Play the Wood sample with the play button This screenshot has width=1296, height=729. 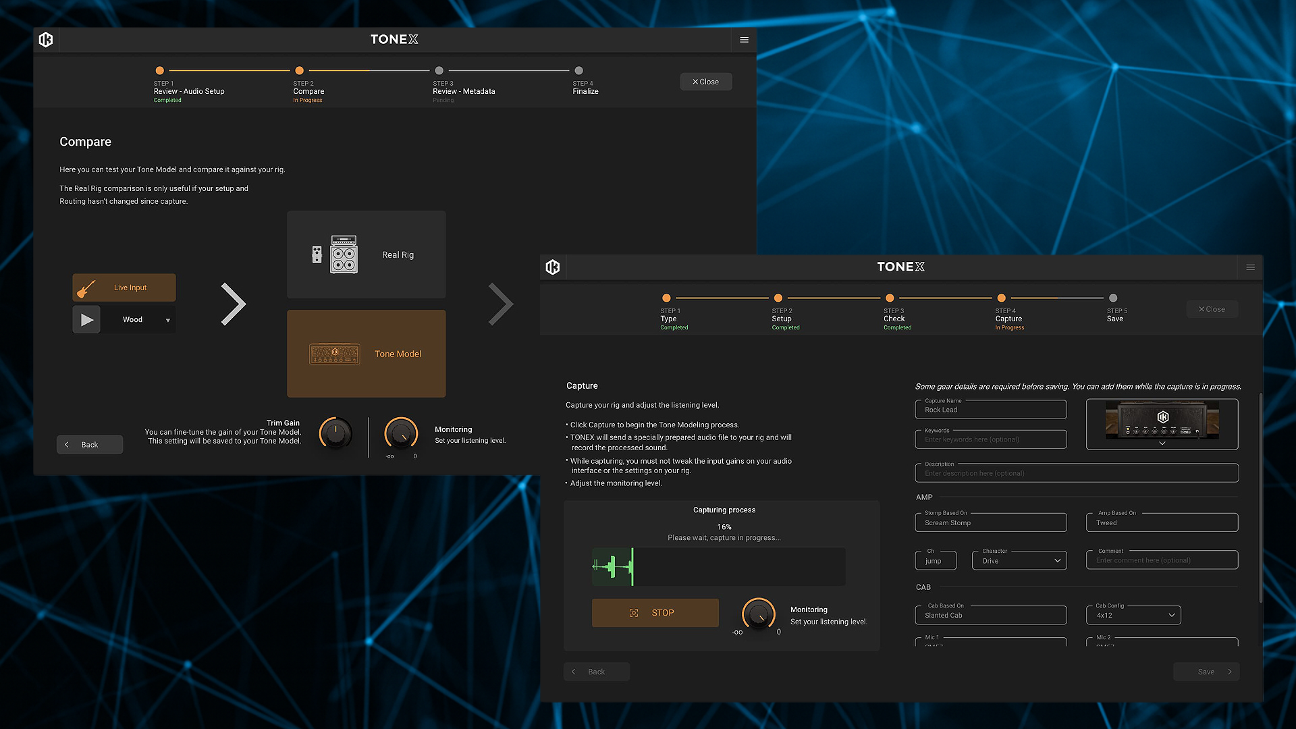point(86,320)
